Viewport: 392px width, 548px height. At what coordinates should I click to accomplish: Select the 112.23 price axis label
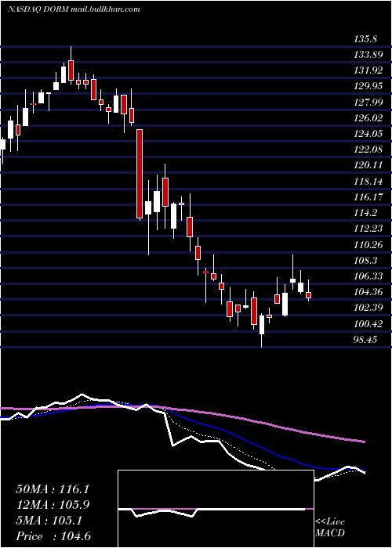pyautogui.click(x=368, y=229)
